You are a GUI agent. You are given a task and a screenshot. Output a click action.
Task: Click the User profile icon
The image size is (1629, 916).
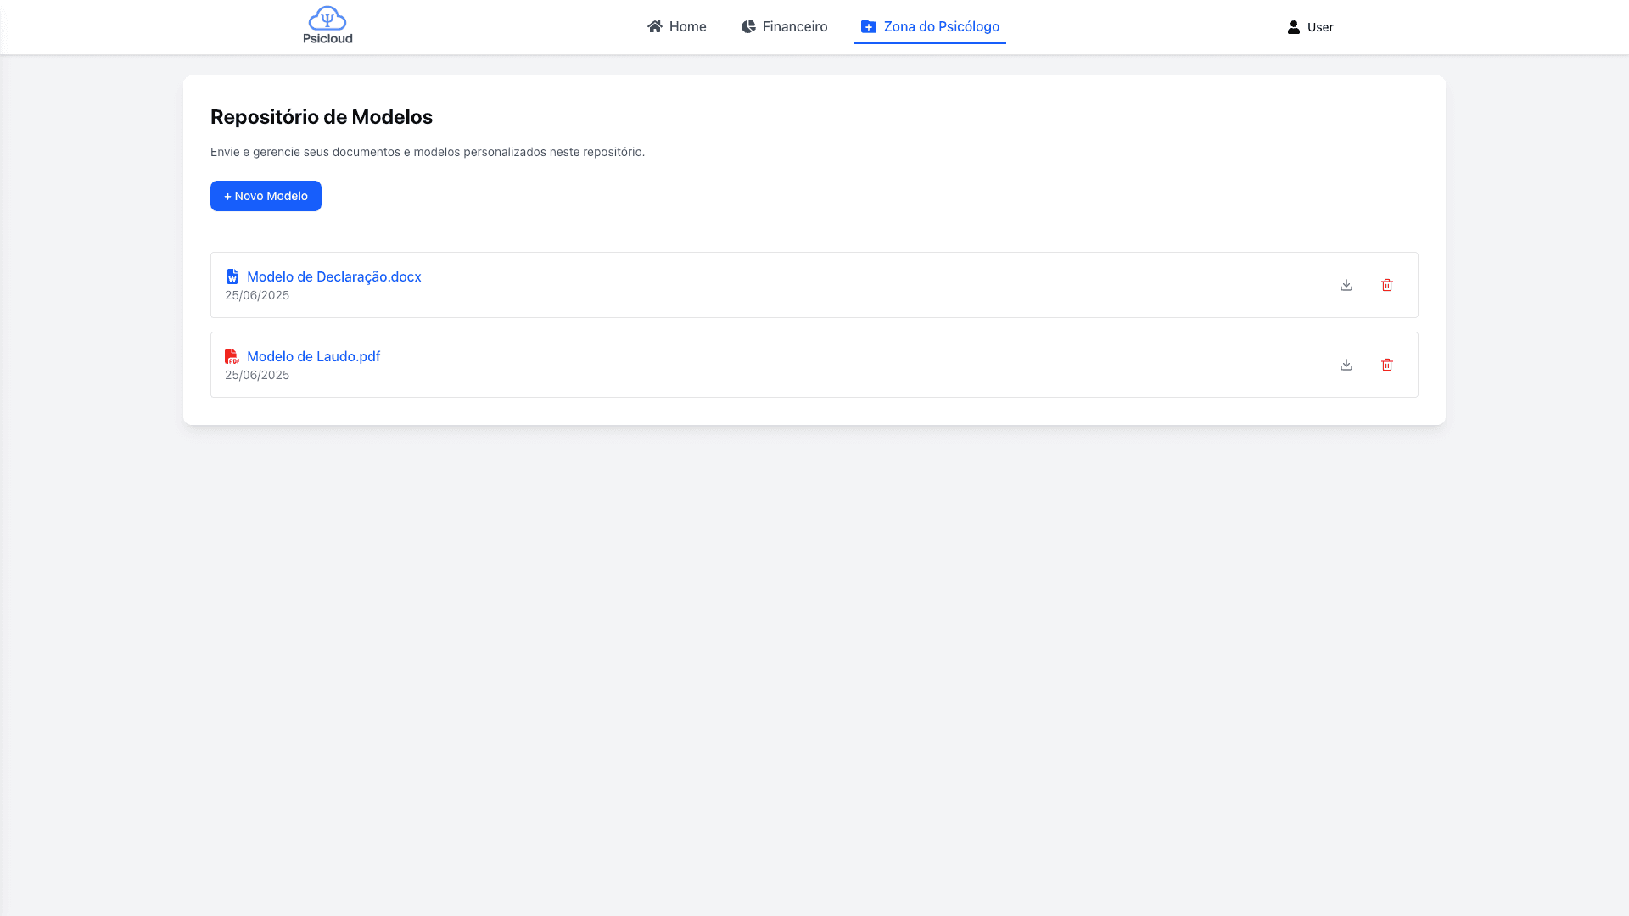click(1292, 26)
